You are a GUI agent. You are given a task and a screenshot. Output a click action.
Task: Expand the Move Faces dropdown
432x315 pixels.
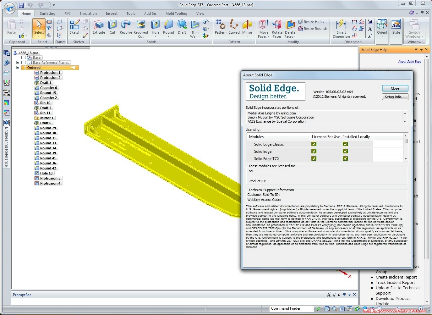(269, 36)
